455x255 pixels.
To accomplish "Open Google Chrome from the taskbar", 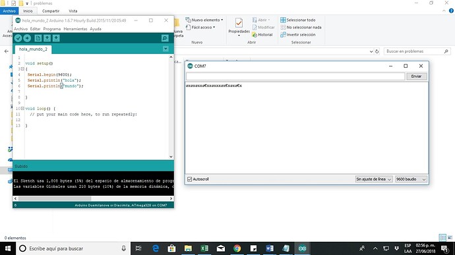I will (x=237, y=248).
